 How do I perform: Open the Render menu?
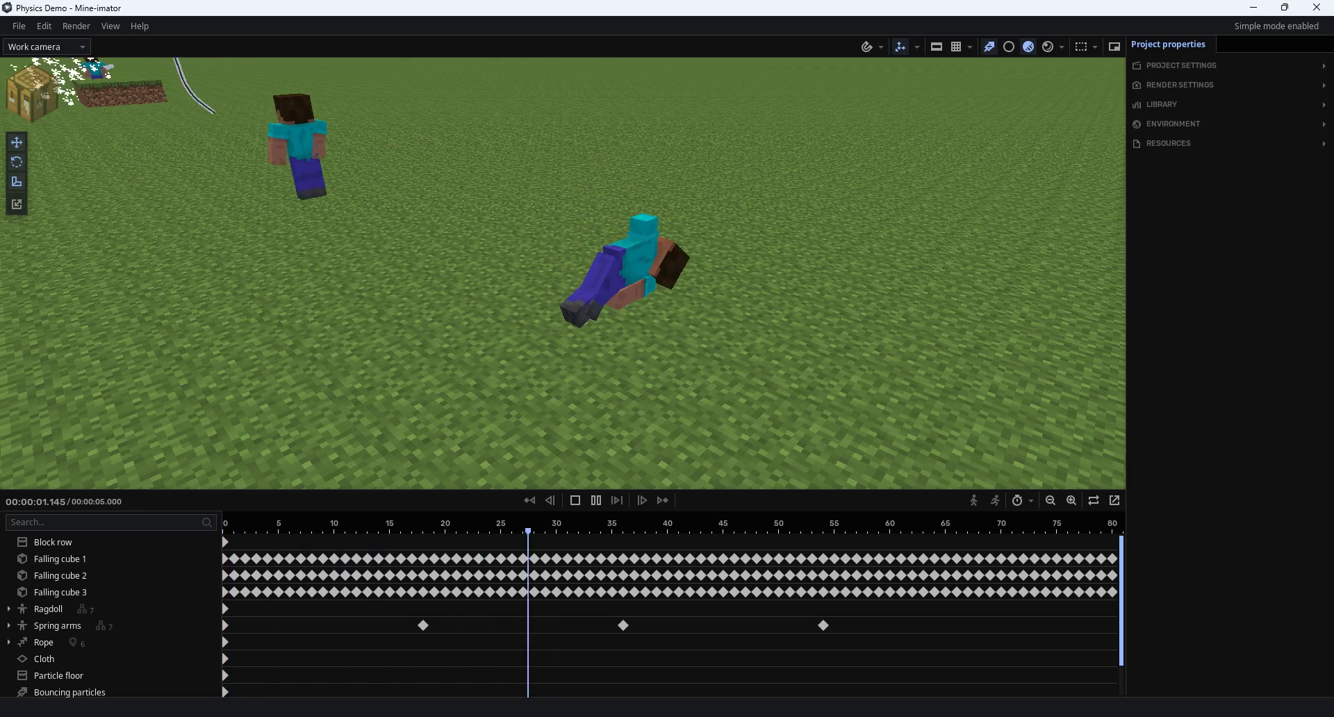(x=76, y=26)
